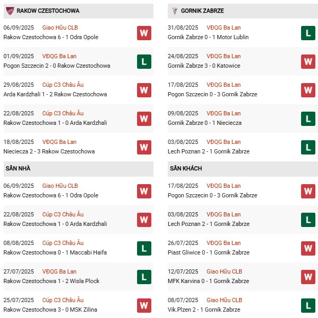Open the Giao Hữu CLB link dated 12/07/2025
Screen dimensions: 318x318
(224, 271)
